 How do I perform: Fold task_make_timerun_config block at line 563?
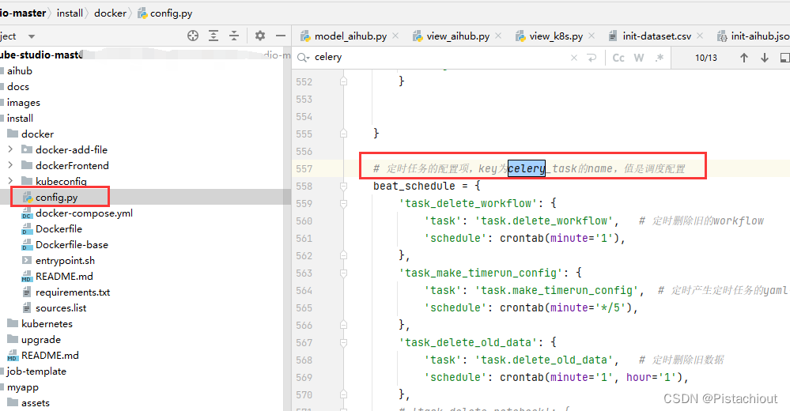coord(344,273)
